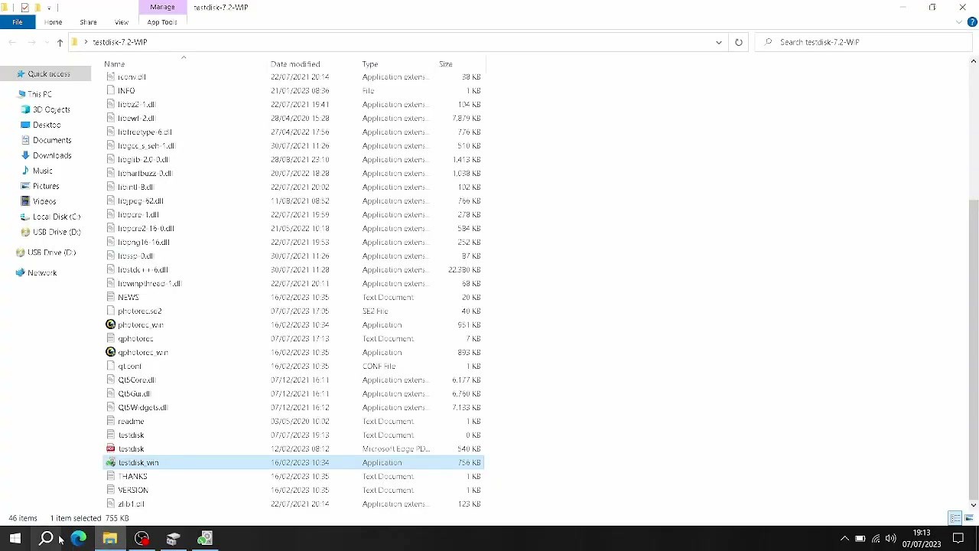Open Local Disk (C:) in sidebar

click(57, 217)
